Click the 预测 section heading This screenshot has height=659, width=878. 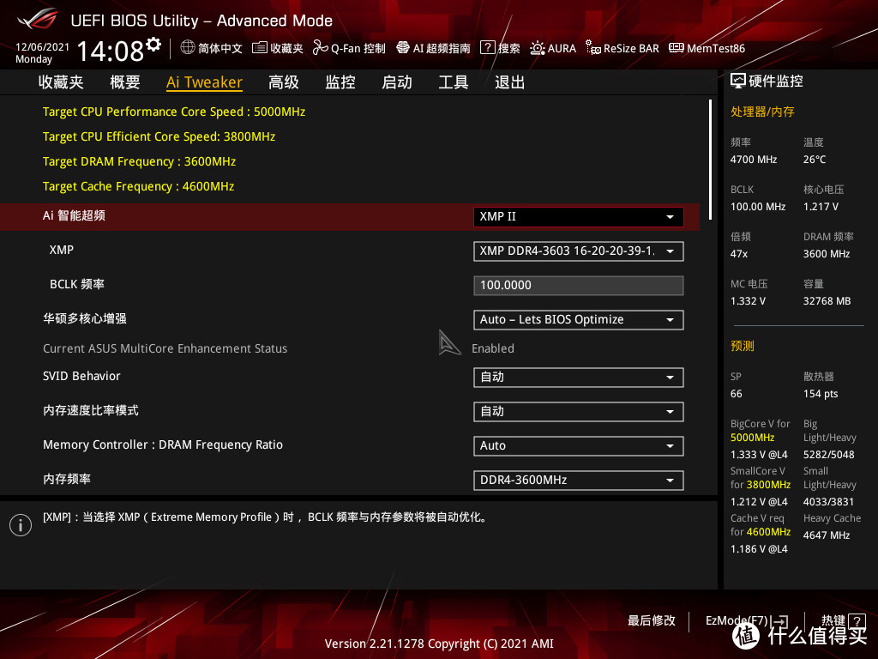point(742,346)
